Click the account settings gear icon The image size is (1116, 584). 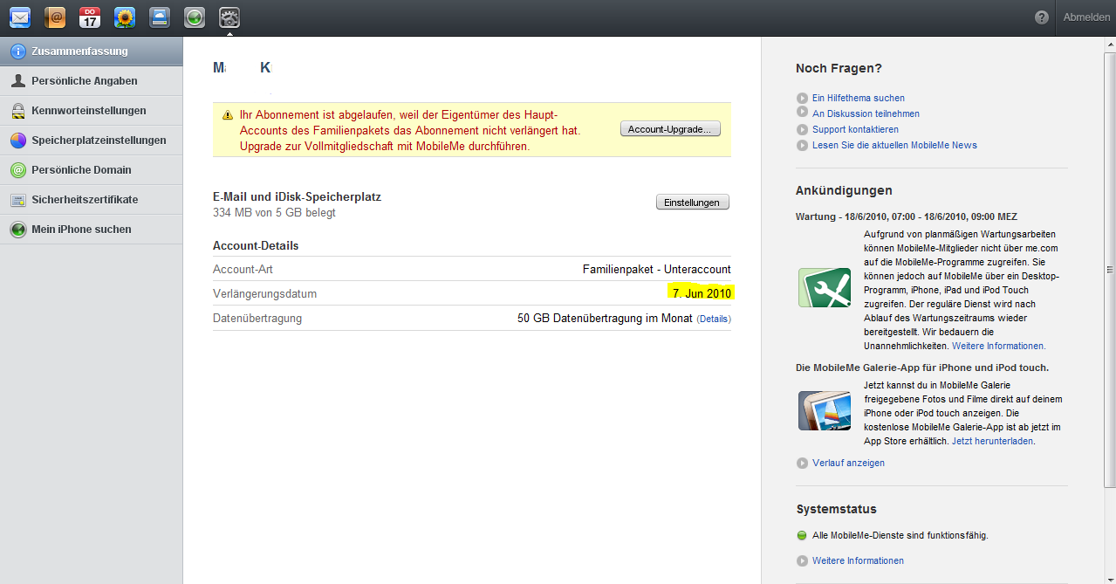tap(229, 17)
